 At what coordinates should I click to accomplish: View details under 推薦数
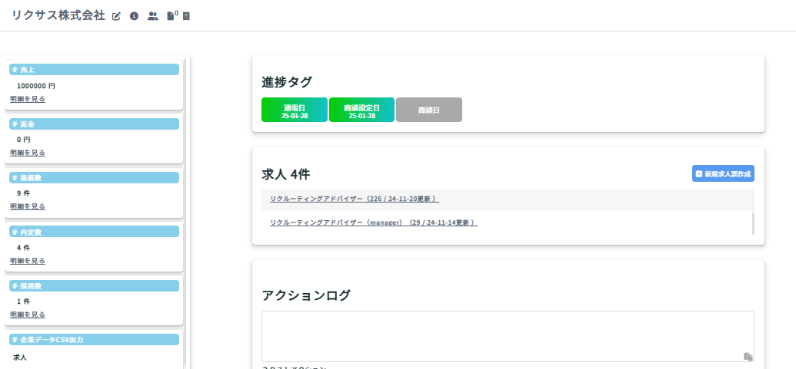28,206
